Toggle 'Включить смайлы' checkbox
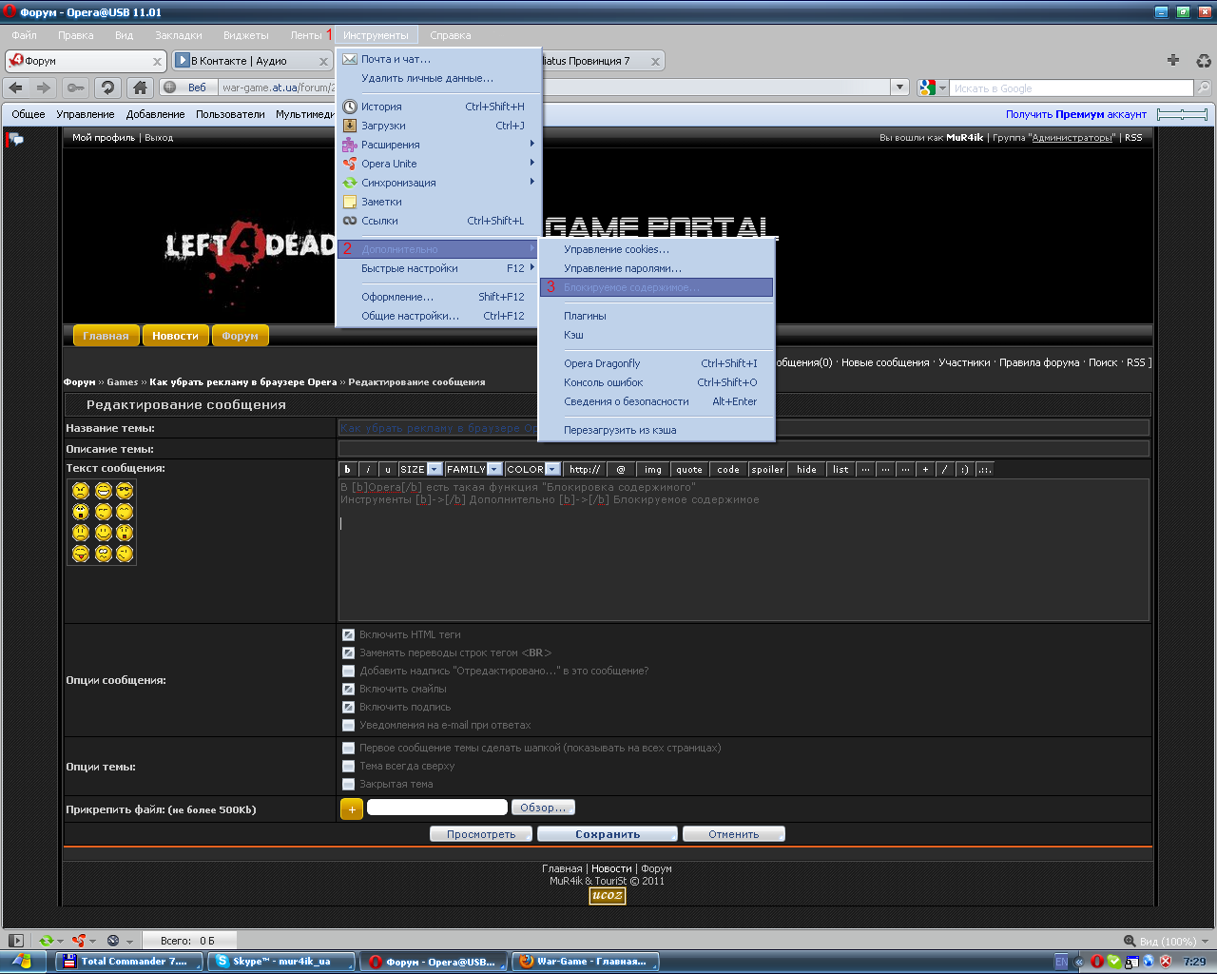 click(348, 689)
